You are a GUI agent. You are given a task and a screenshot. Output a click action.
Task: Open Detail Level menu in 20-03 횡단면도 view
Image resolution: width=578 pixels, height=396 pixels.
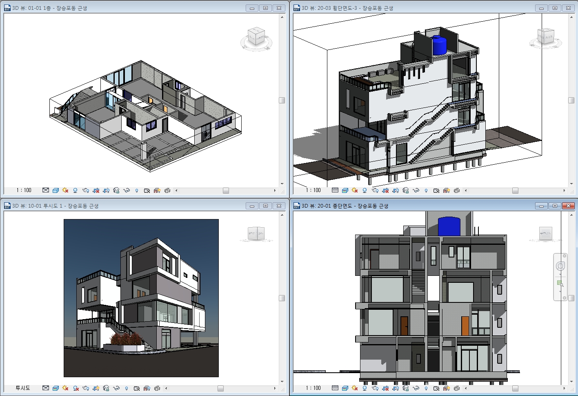335,190
